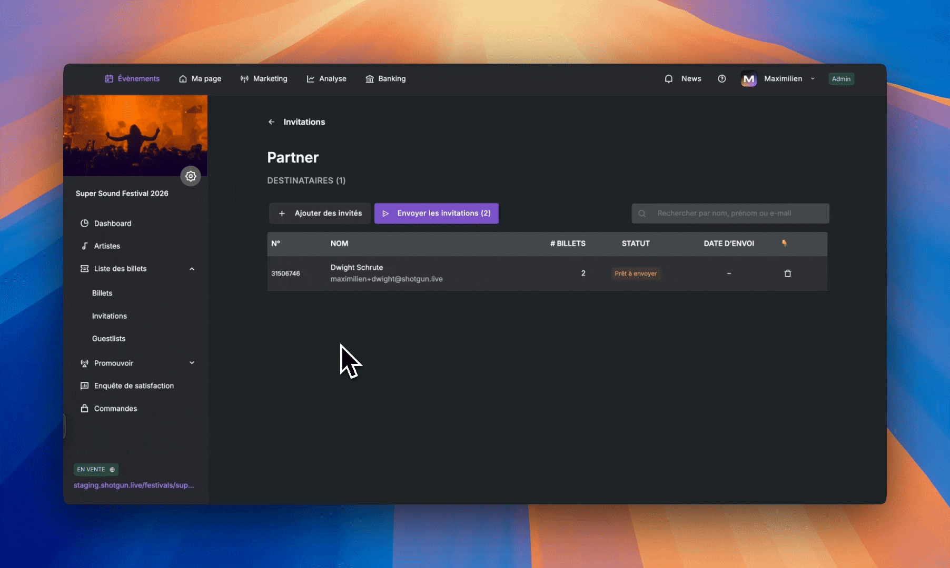Click the Admin badge

coord(841,79)
